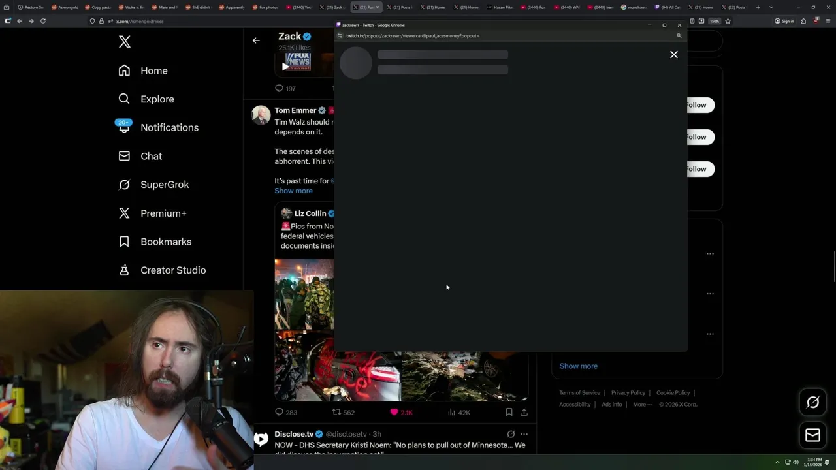Image resolution: width=836 pixels, height=470 pixels.
Task: Open floating messages envelope button
Action: [x=812, y=435]
